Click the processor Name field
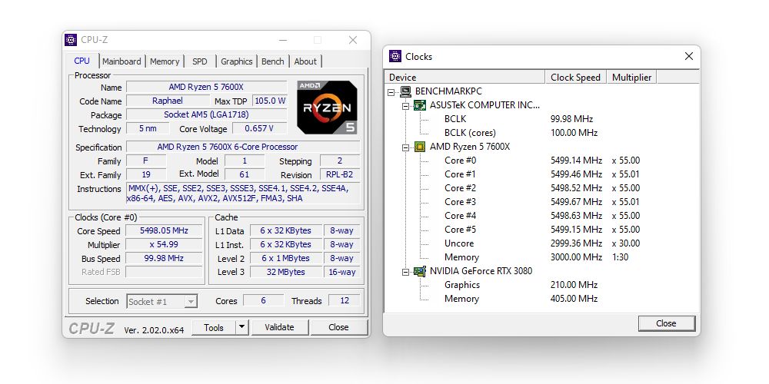This screenshot has height=384, width=769. click(206, 88)
